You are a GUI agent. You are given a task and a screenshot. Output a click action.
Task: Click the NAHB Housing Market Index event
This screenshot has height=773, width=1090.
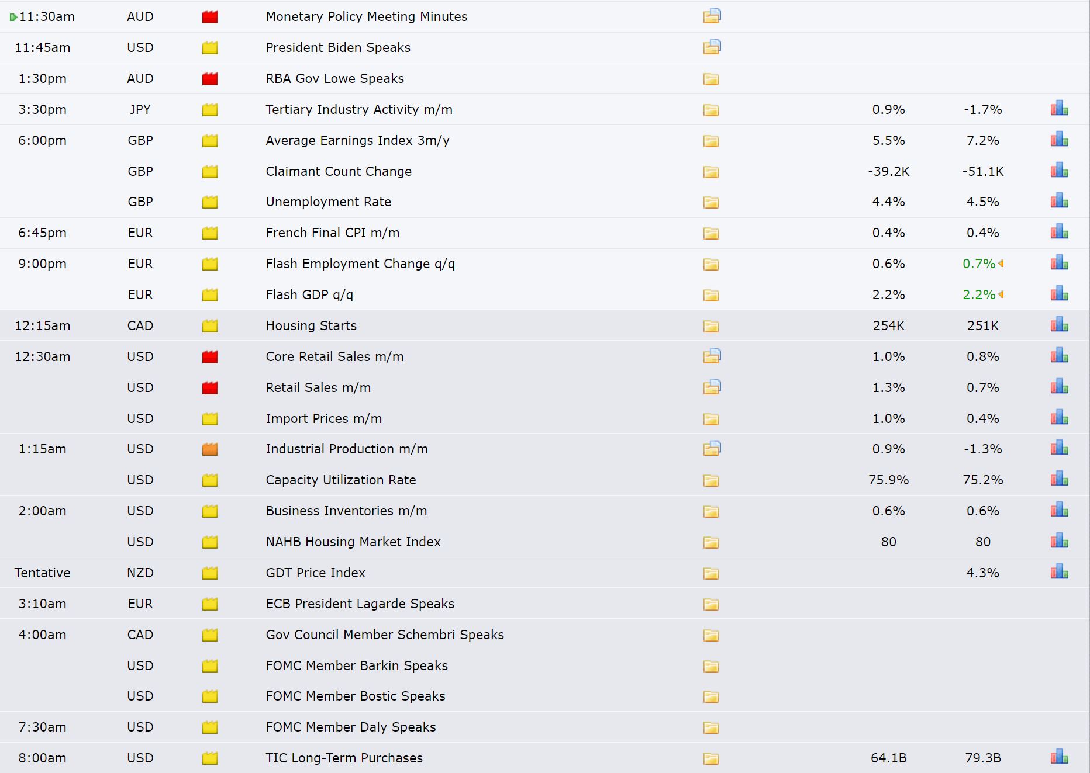click(353, 542)
